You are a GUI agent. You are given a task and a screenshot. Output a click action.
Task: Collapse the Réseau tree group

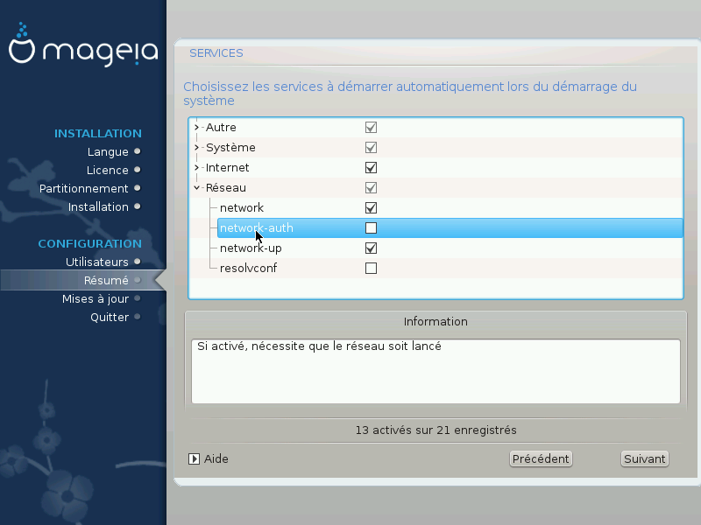(x=196, y=188)
